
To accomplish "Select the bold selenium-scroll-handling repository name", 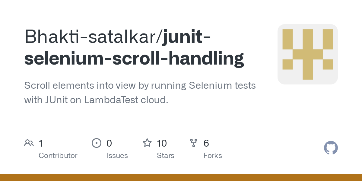I will [x=134, y=58].
